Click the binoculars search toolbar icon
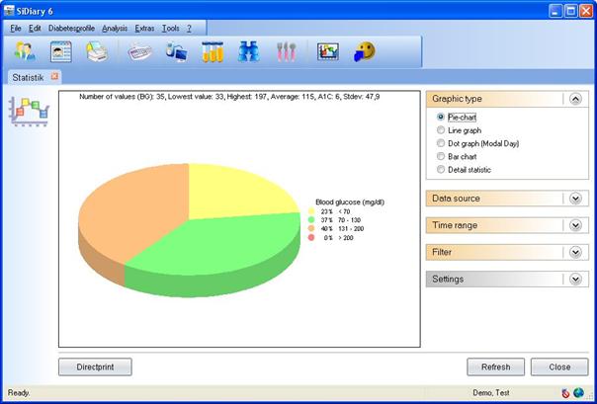This screenshot has width=597, height=404. (248, 51)
